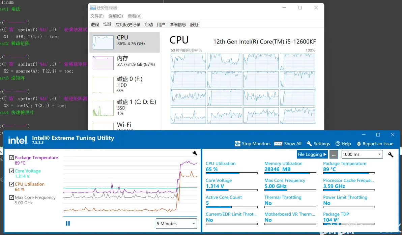The width and height of the screenshot is (402, 235).
Task: Click the Package TDP monitor
Action: (349, 218)
